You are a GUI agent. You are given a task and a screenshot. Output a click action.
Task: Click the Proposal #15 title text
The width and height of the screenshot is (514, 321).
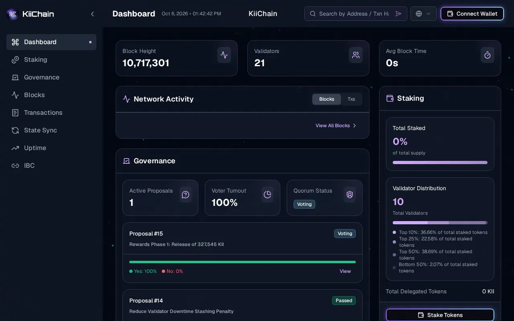[146, 234]
